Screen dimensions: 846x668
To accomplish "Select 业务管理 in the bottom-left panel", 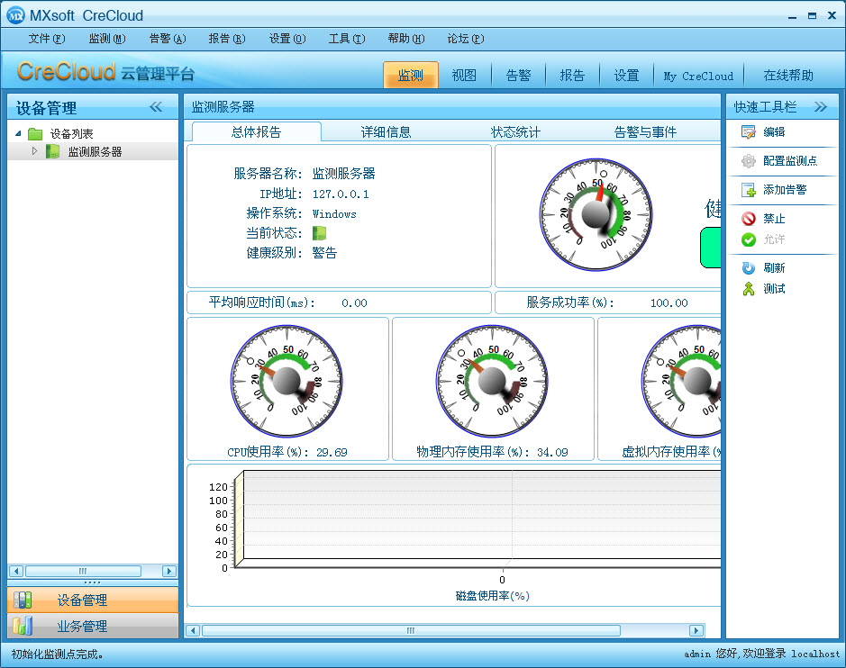I will [x=82, y=626].
